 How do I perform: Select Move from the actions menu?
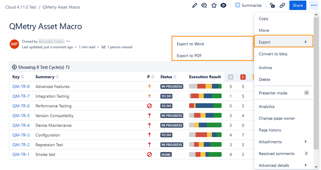click(284, 30)
